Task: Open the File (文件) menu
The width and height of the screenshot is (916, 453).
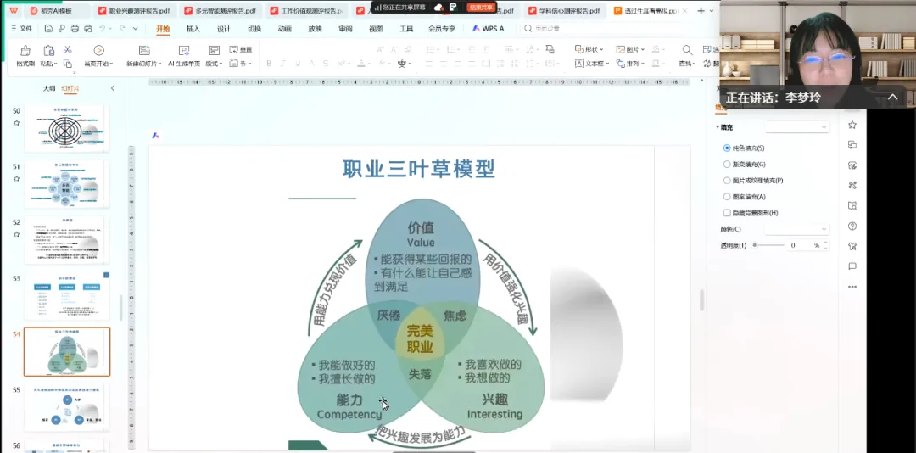Action: pos(21,29)
